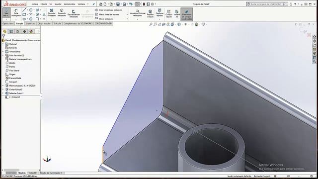Click Equidistanciar entidades offset tool

(x=74, y=14)
